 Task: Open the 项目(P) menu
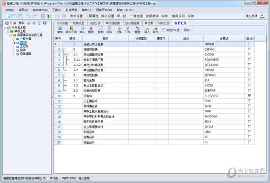[x=24, y=10]
